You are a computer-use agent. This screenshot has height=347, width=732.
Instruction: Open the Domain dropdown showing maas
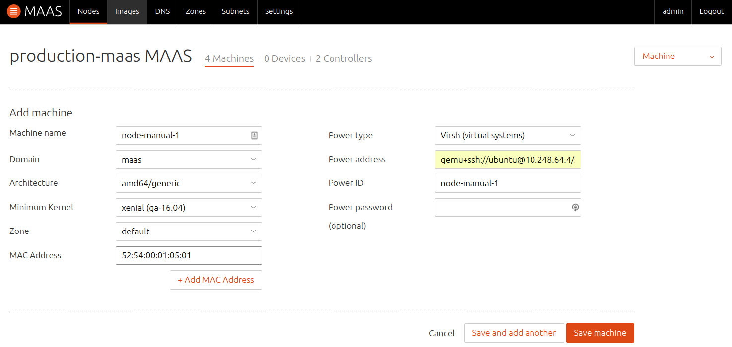(189, 160)
